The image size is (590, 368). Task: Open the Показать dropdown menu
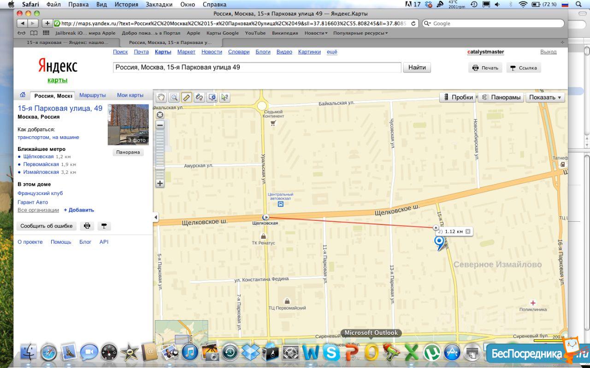click(x=545, y=97)
